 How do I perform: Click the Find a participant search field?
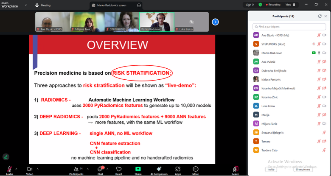(289, 26)
